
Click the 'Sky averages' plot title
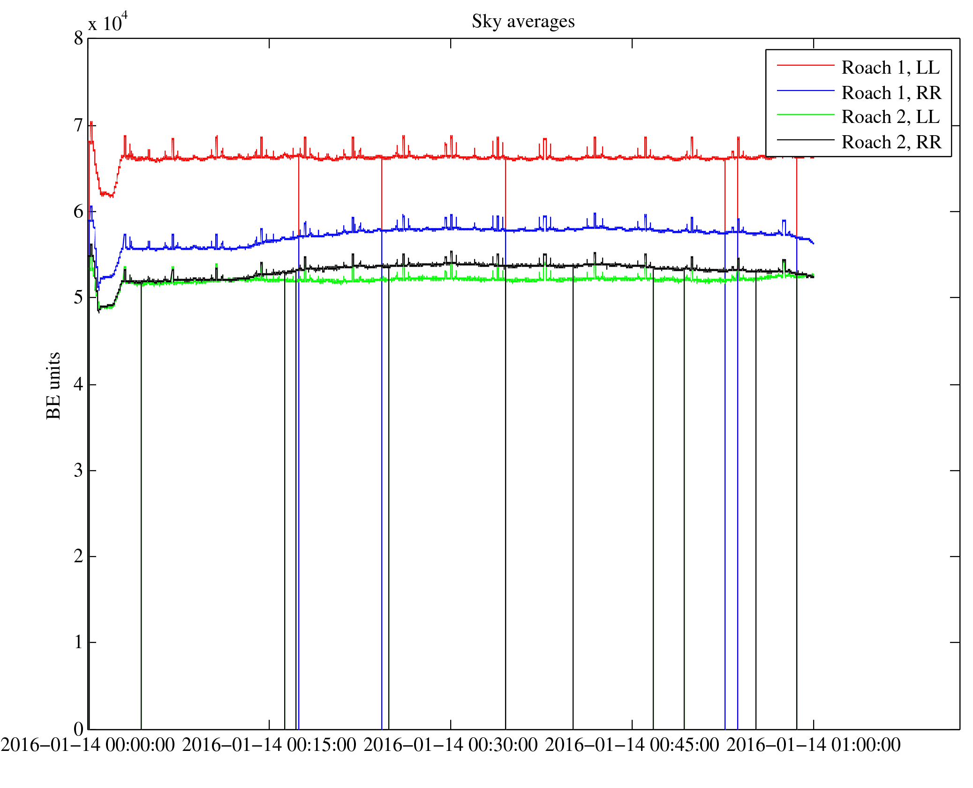[523, 22]
